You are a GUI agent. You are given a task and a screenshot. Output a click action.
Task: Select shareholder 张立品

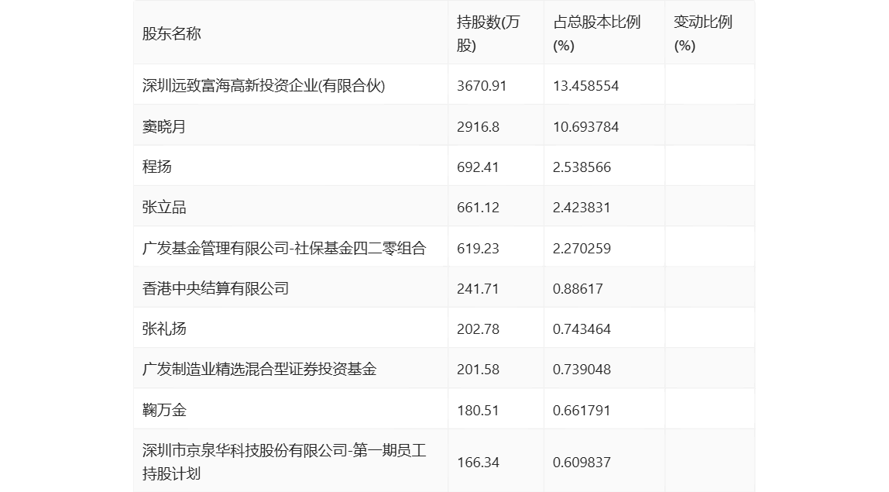pyautogui.click(x=164, y=207)
